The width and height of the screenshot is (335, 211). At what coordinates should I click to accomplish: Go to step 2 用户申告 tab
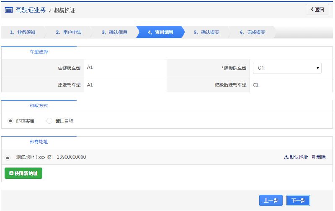coord(68,32)
